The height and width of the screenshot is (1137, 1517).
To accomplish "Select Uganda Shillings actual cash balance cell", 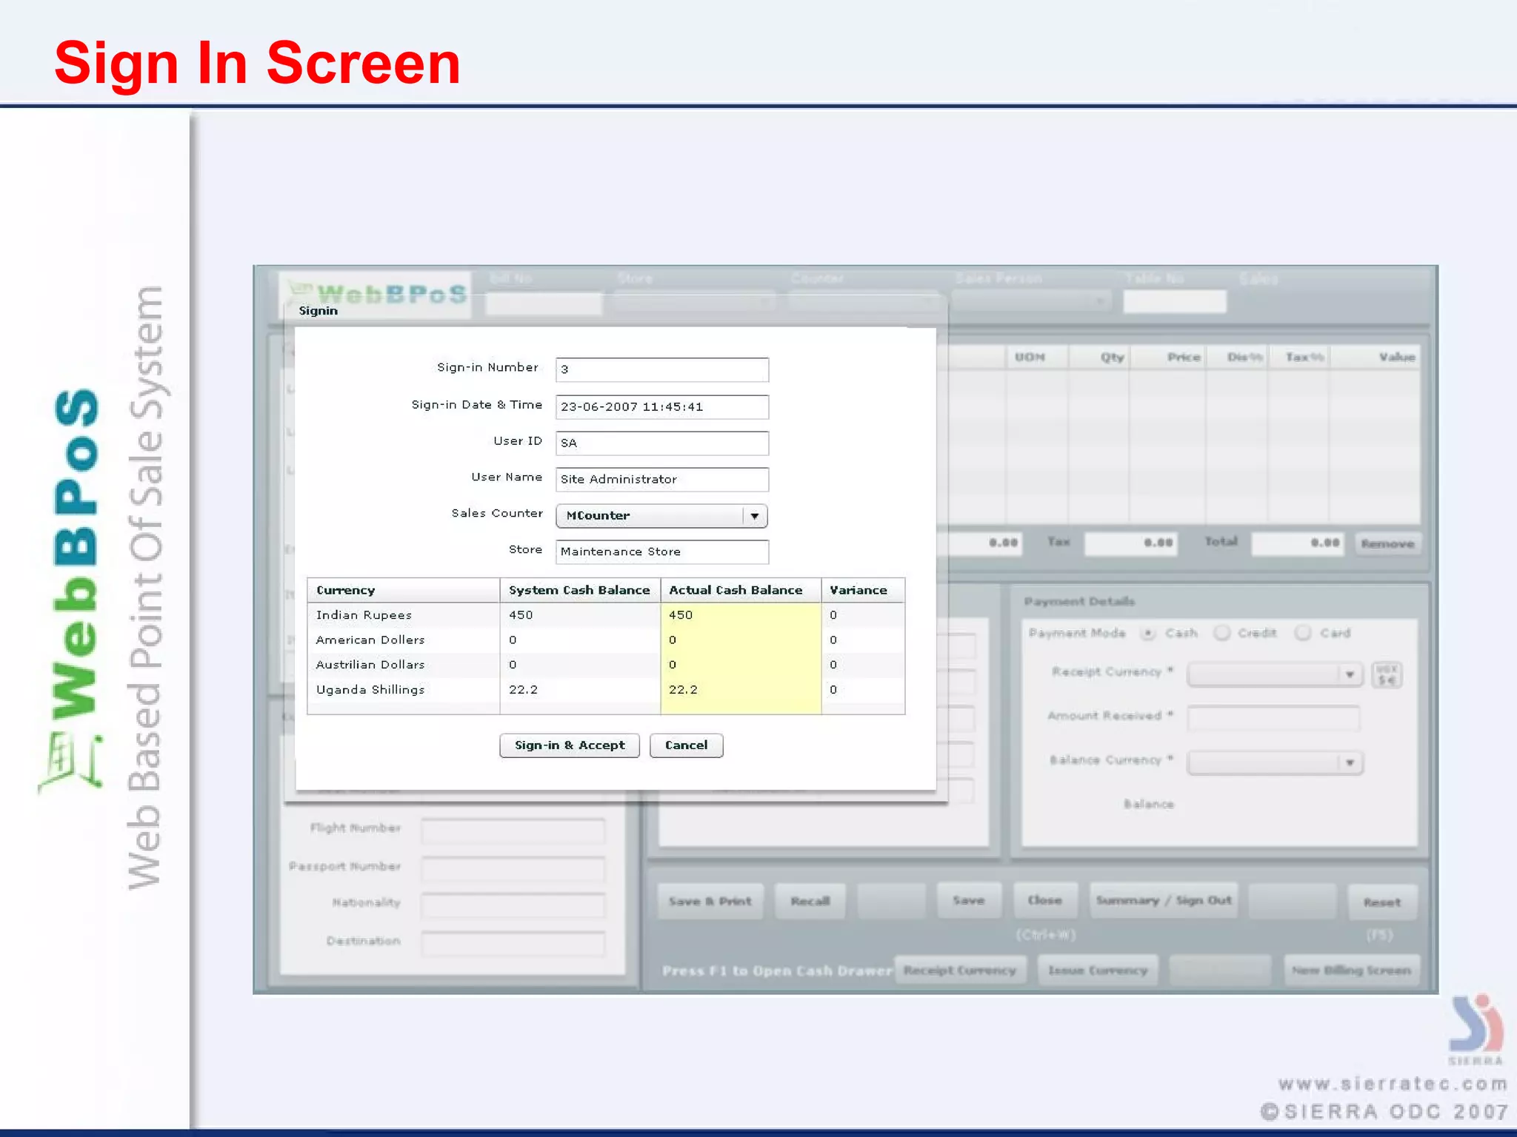I will coord(741,690).
